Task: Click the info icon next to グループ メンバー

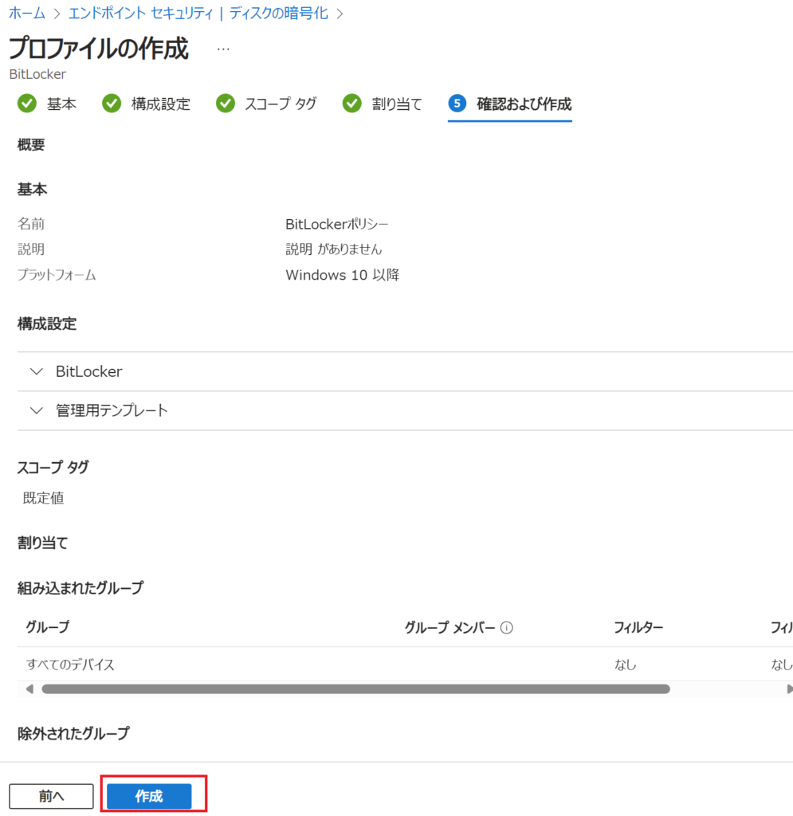Action: tap(507, 628)
